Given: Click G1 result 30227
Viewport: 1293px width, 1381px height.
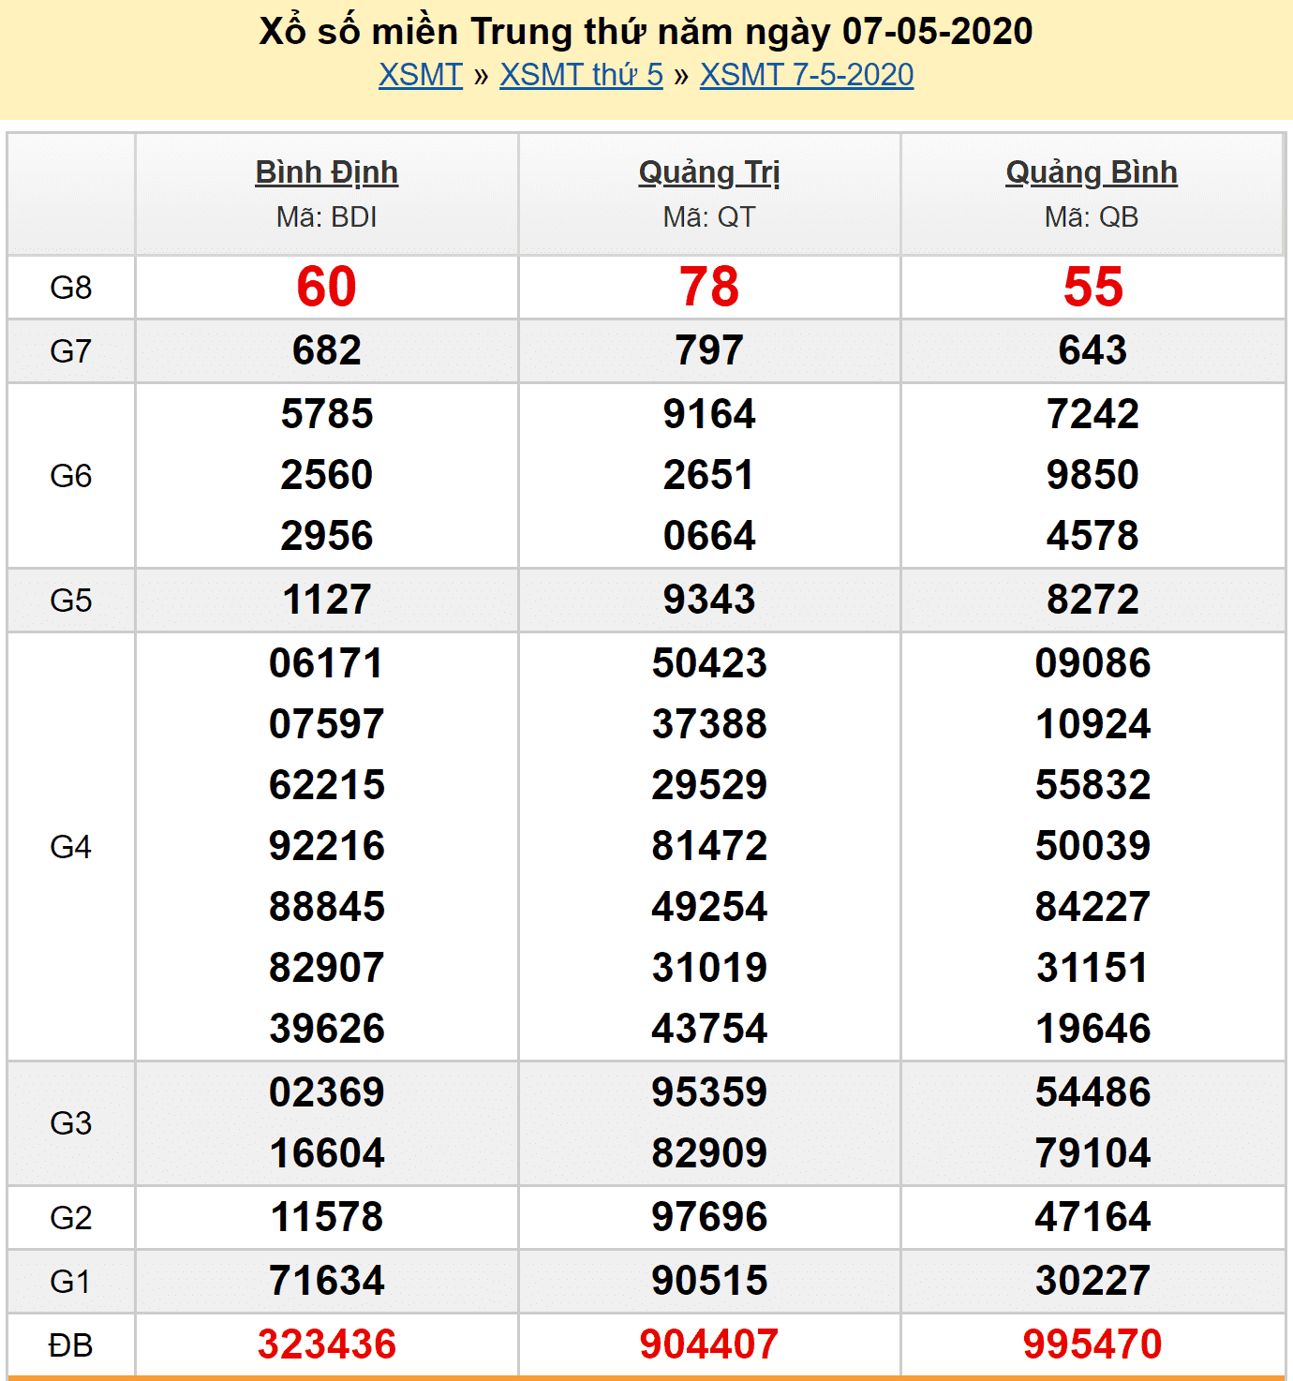Looking at the screenshot, I should [x=1092, y=1281].
